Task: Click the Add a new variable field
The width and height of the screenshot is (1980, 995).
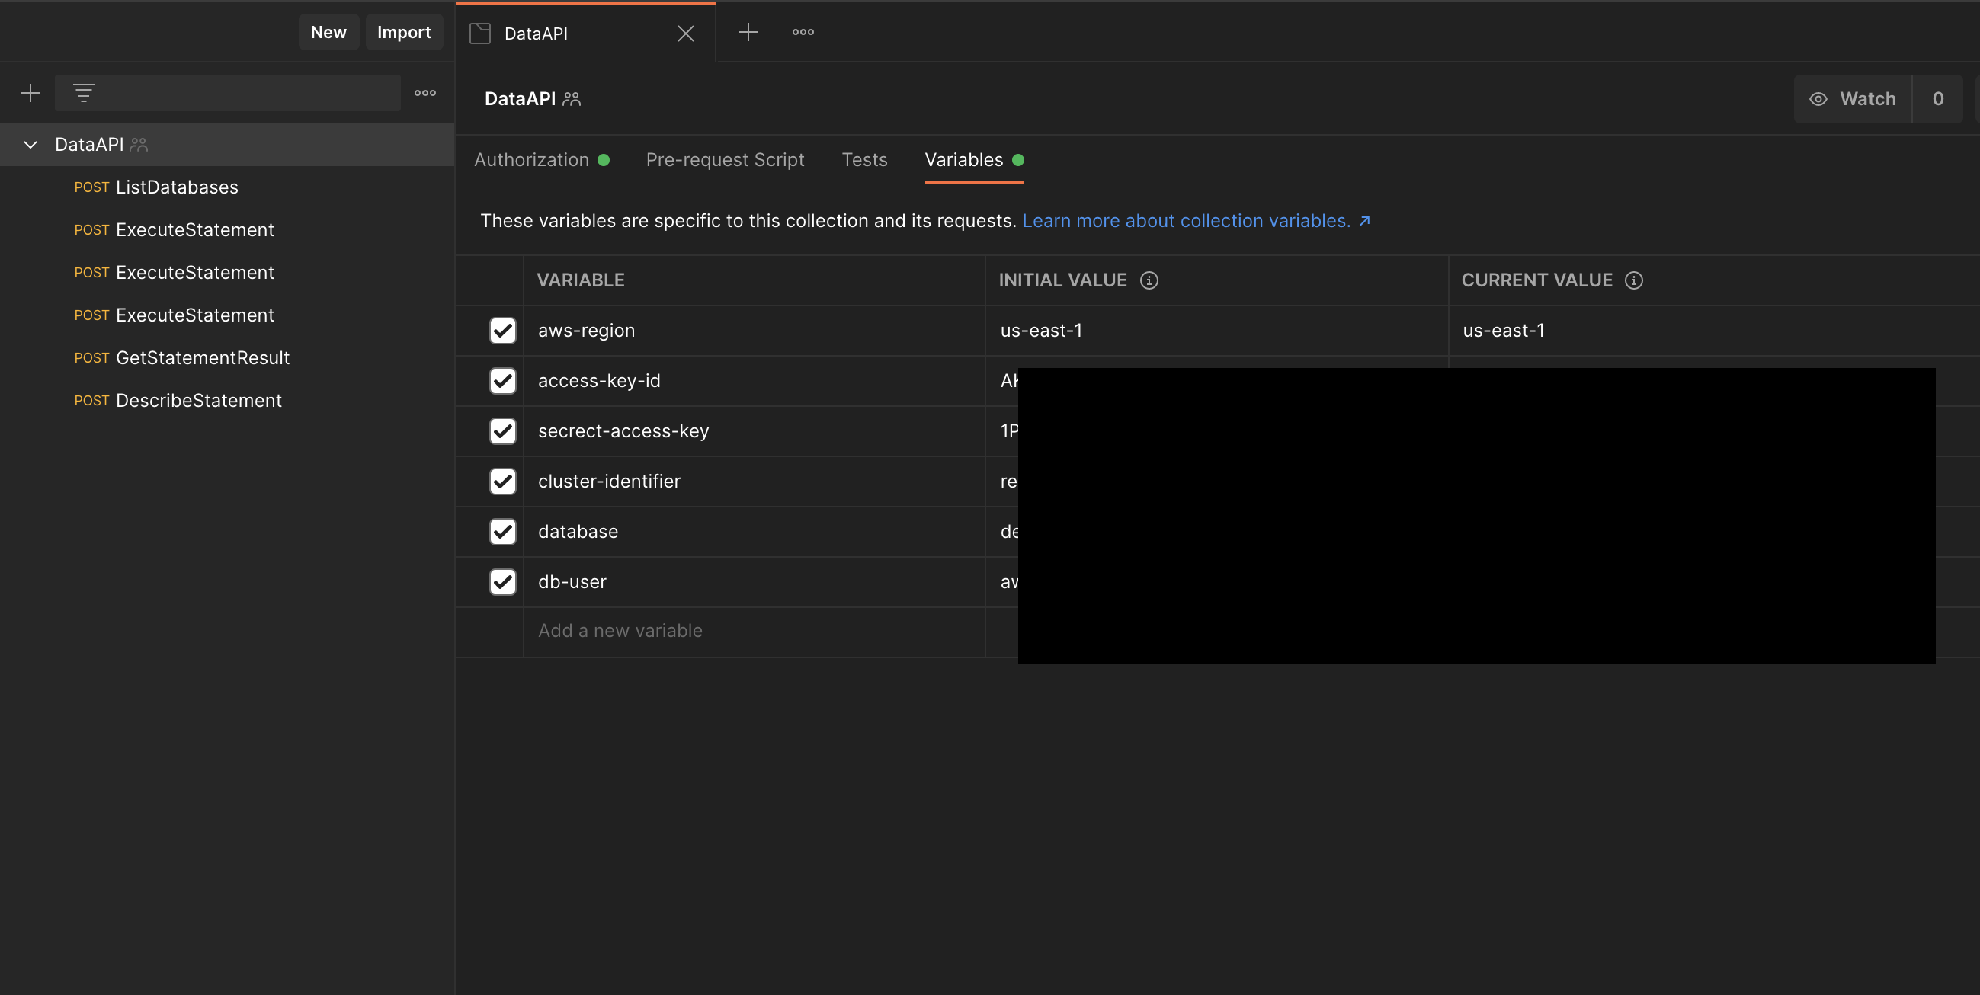Action: 754,632
